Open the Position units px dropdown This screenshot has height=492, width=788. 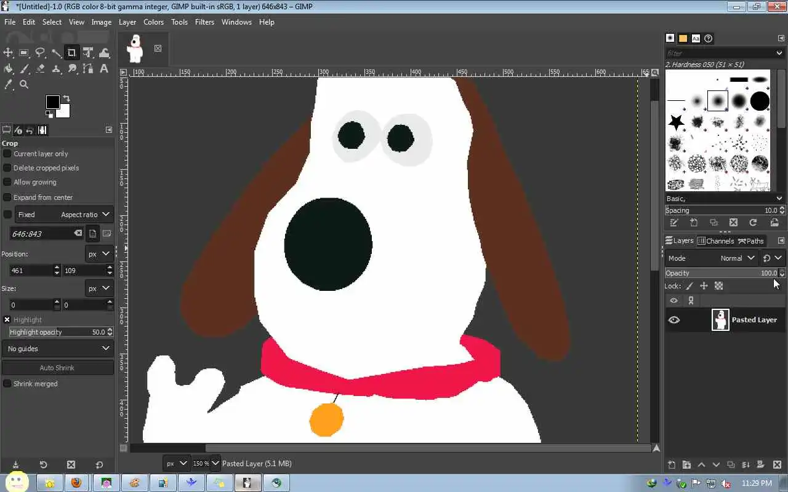(99, 254)
